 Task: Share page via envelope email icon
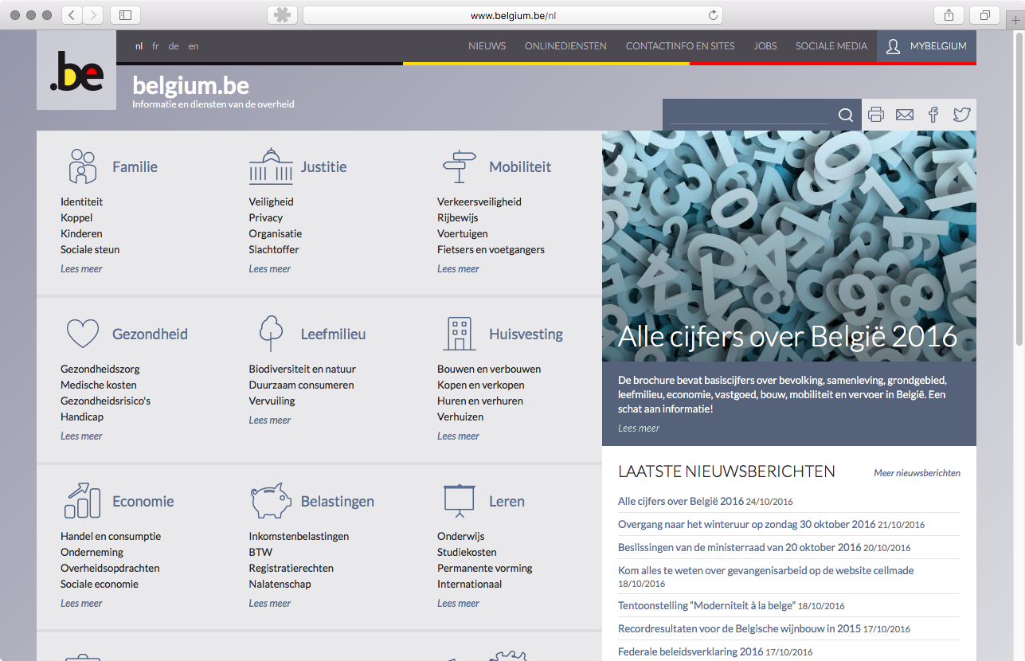click(905, 115)
